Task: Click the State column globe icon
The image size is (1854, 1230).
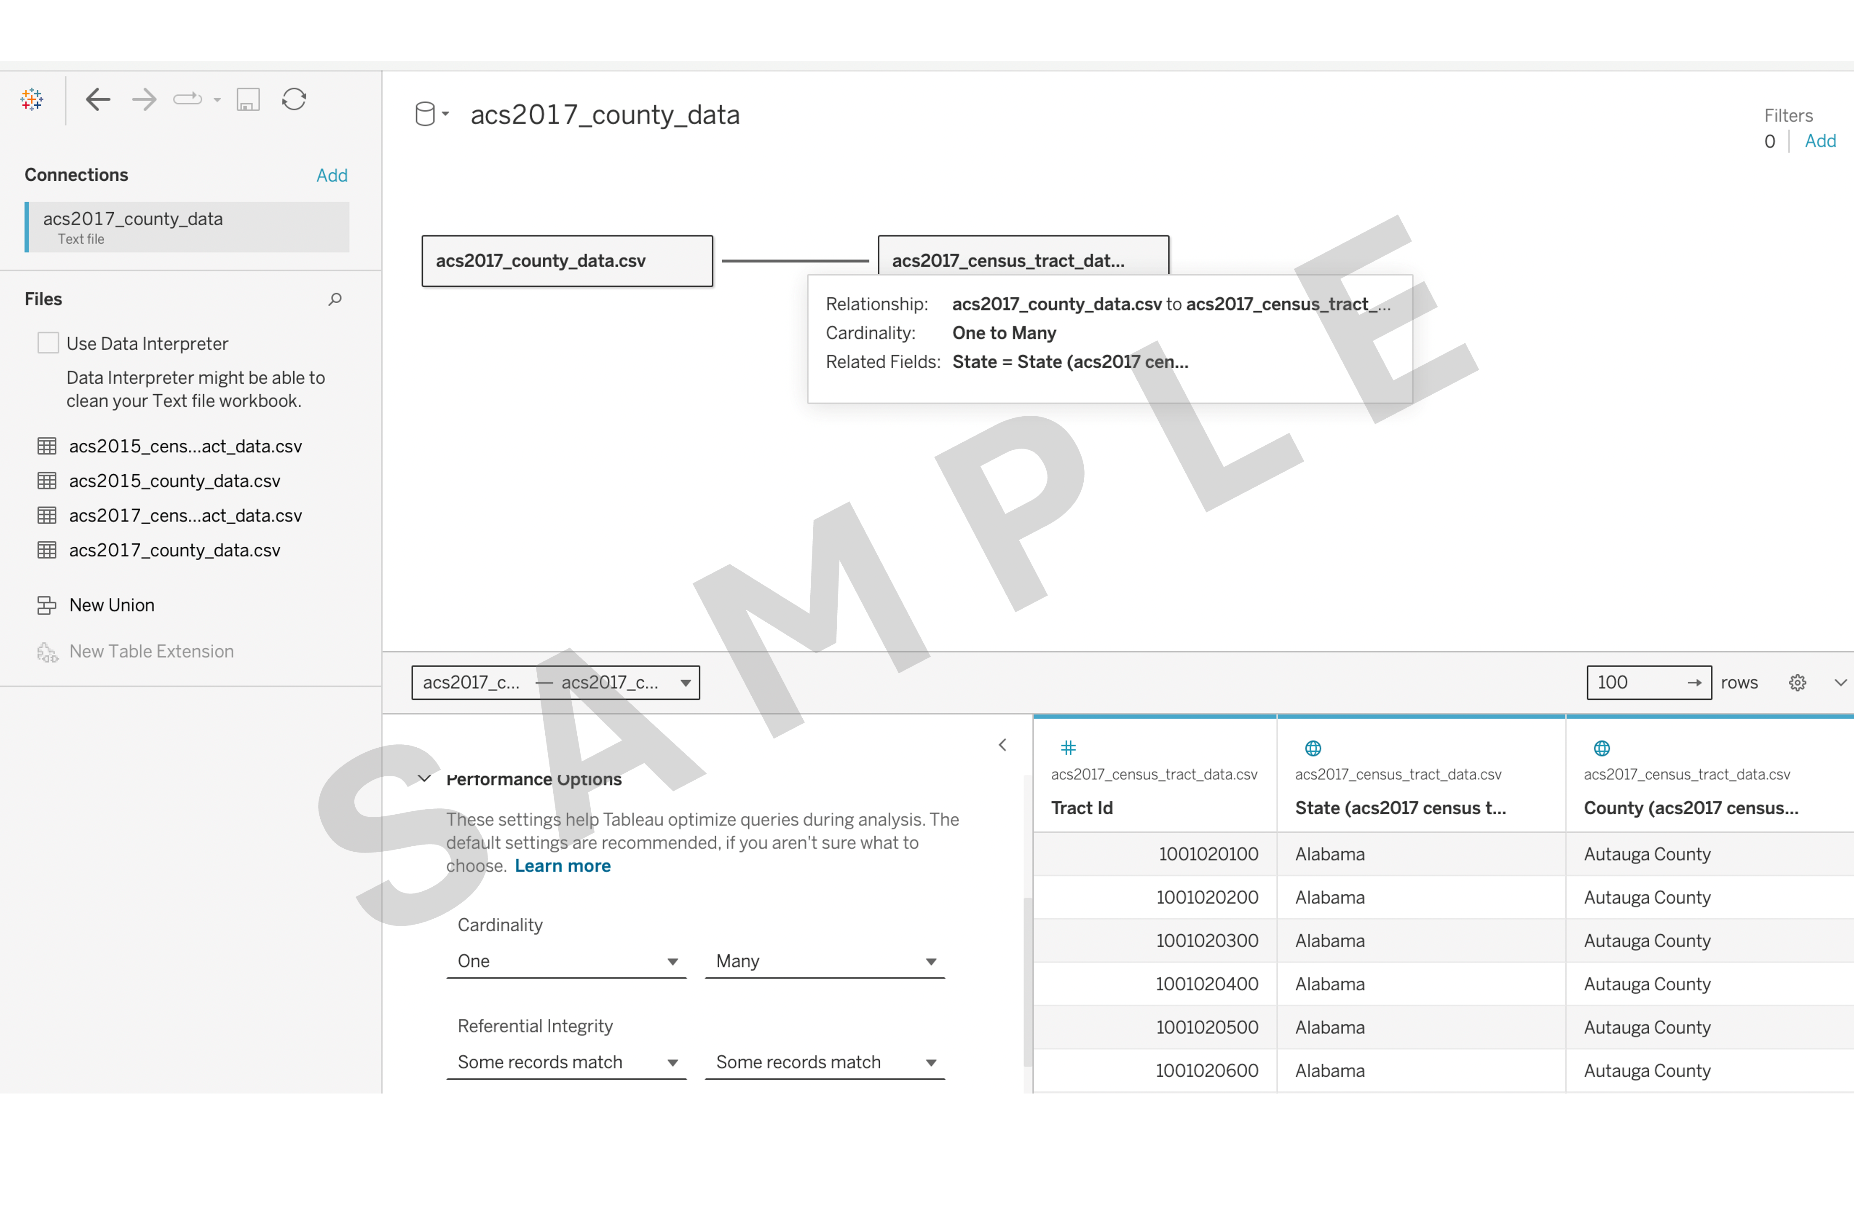Action: [1313, 748]
